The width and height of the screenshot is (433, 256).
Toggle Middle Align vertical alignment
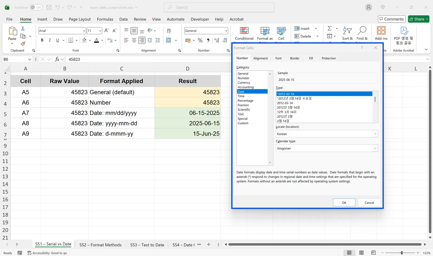click(134, 31)
